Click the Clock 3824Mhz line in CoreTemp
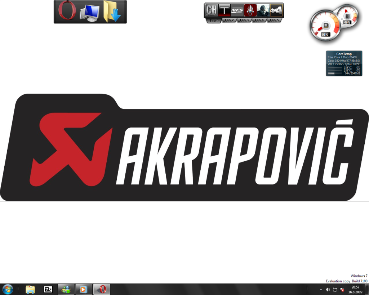 point(343,61)
